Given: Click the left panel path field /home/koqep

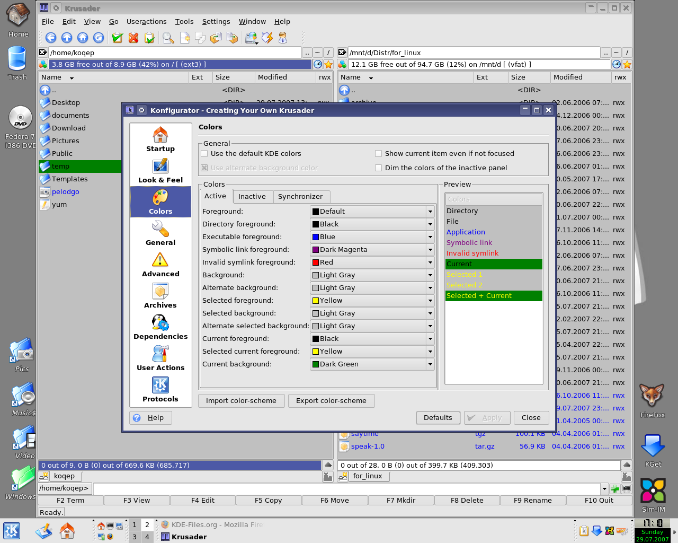Looking at the screenshot, I should 175,53.
